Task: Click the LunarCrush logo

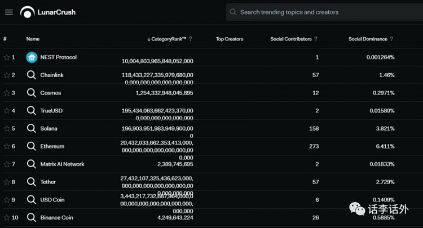Action: pyautogui.click(x=48, y=12)
